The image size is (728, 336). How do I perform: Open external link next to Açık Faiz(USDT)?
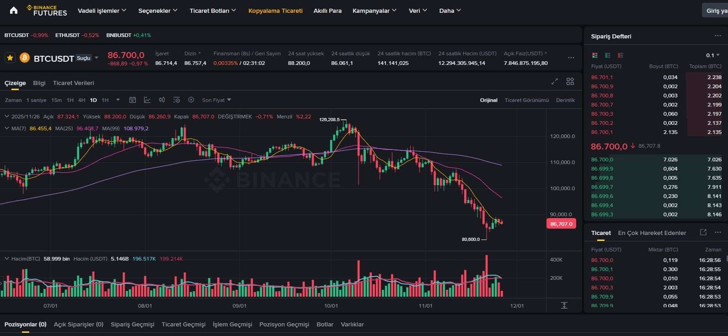click(546, 53)
